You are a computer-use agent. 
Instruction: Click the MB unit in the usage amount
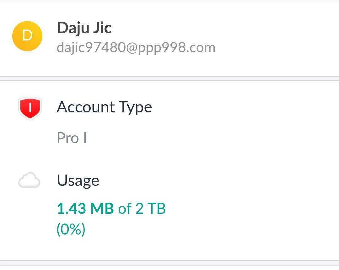tap(102, 208)
